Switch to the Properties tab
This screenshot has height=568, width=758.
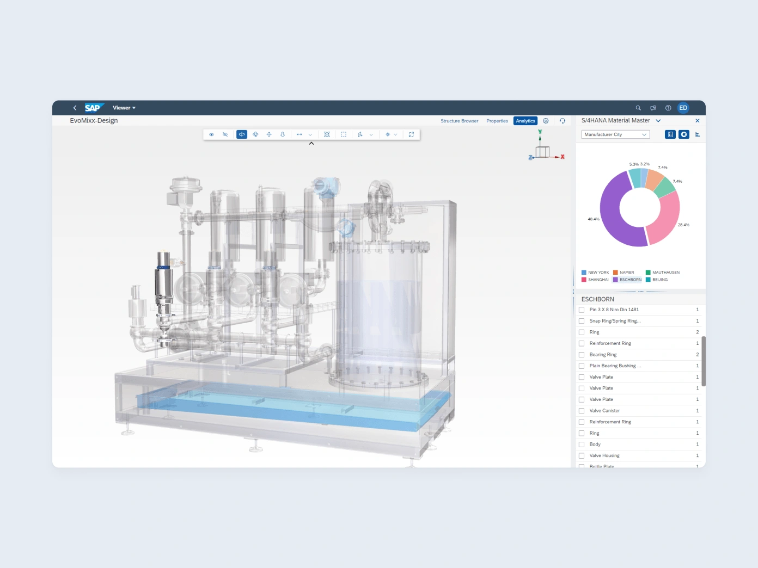497,121
